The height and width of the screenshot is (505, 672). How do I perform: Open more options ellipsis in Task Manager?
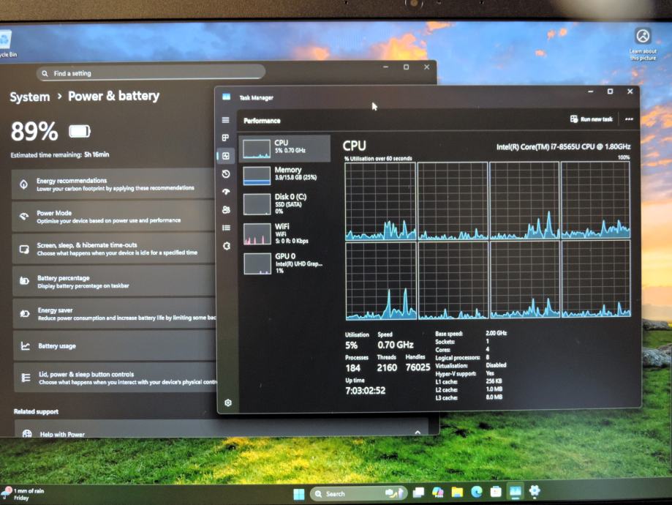pos(629,119)
